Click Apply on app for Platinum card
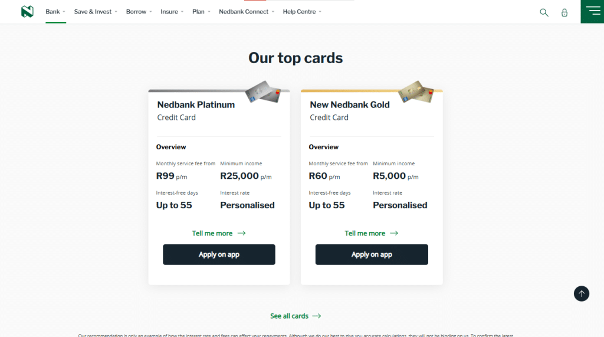This screenshot has height=337, width=604. pos(219,254)
